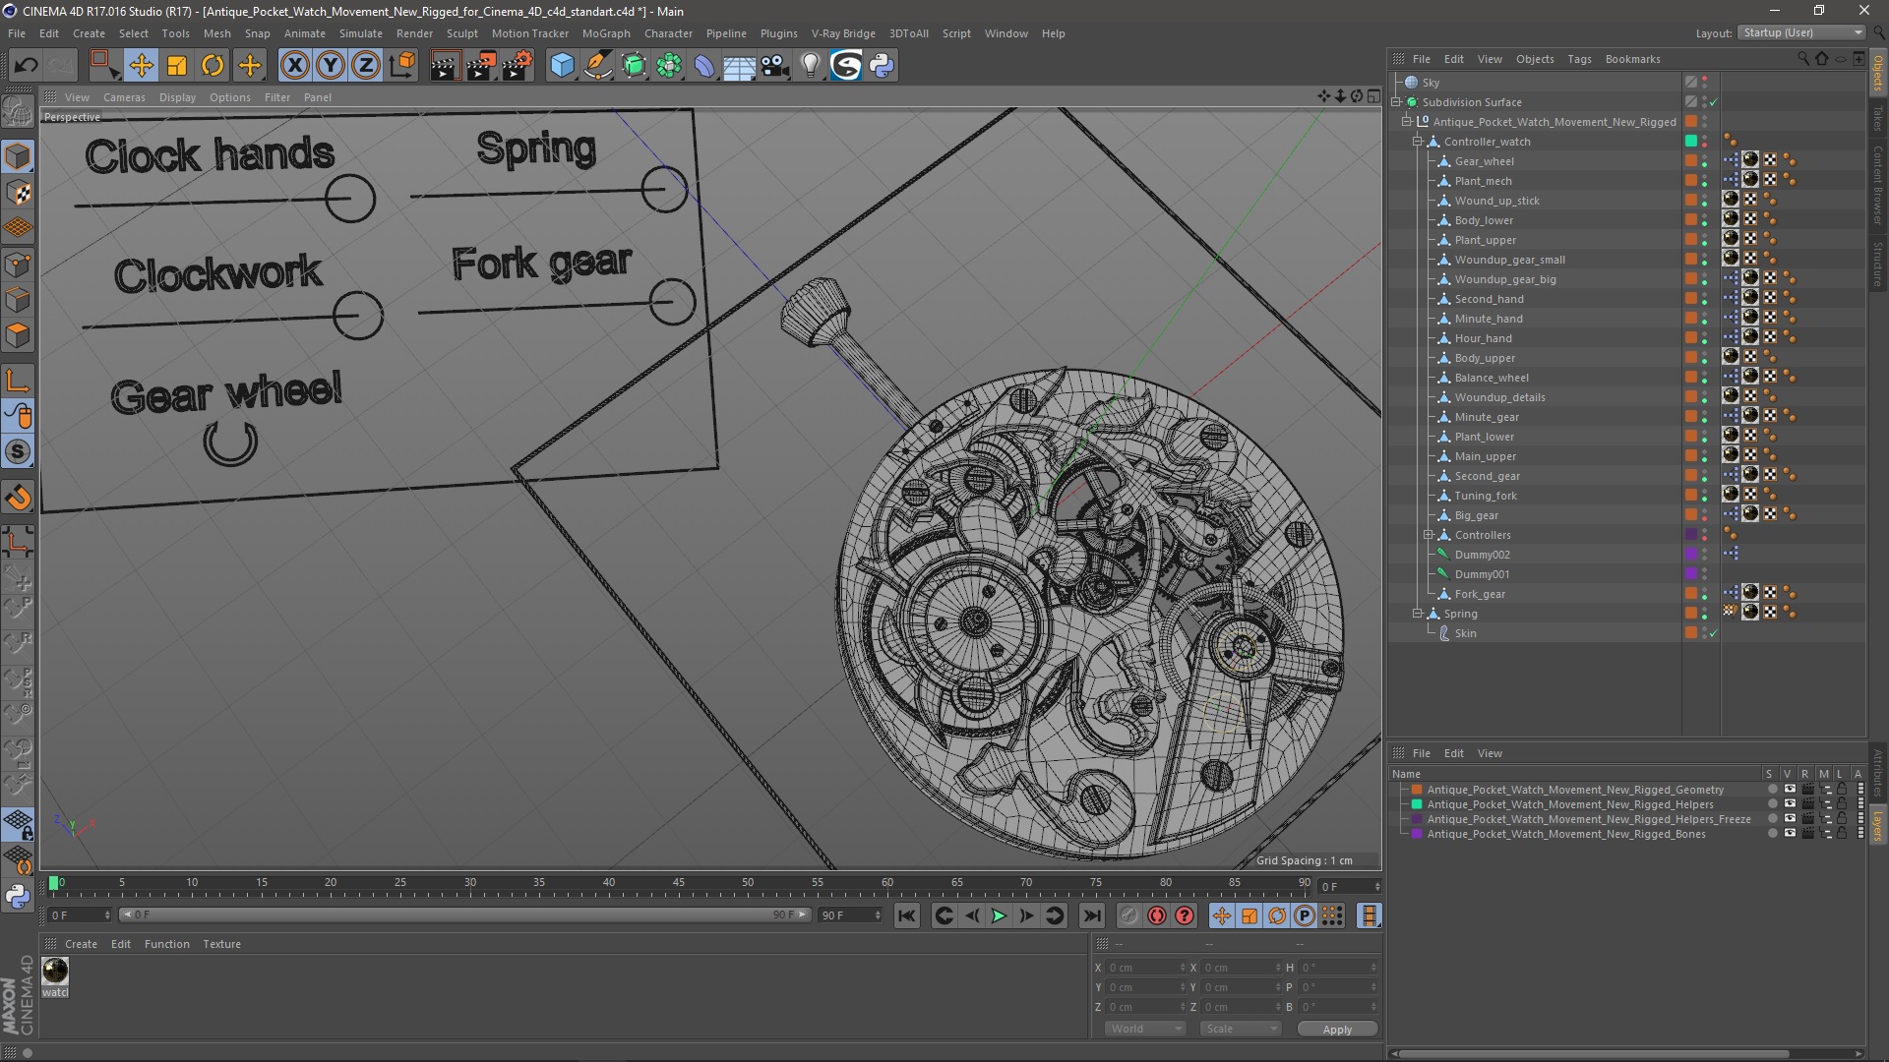1889x1062 pixels.
Task: Toggle Gear_wheel visibility dots
Action: pos(1704,161)
